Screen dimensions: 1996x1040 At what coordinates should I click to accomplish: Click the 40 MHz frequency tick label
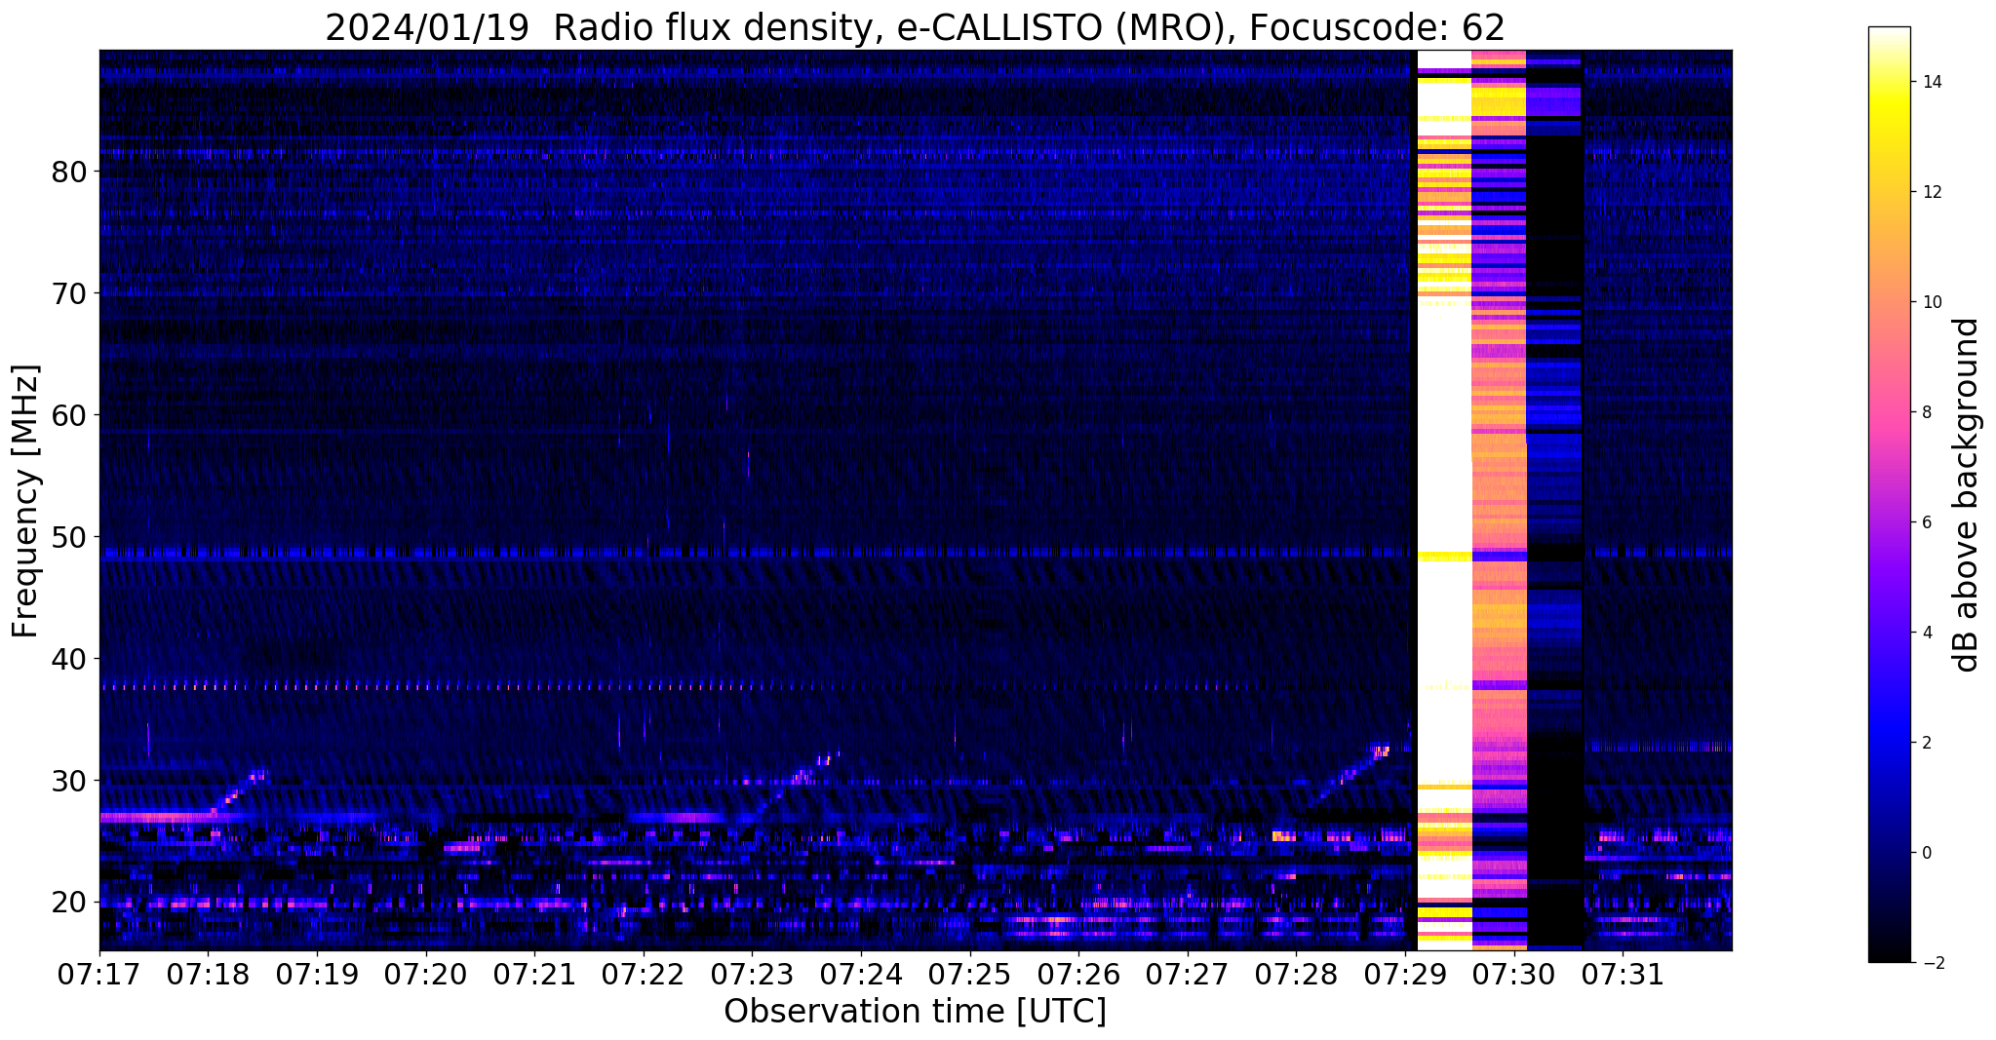click(69, 658)
